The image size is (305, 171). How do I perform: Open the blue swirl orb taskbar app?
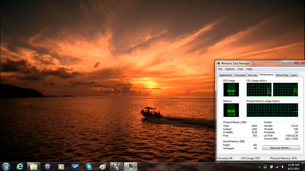pos(89,167)
